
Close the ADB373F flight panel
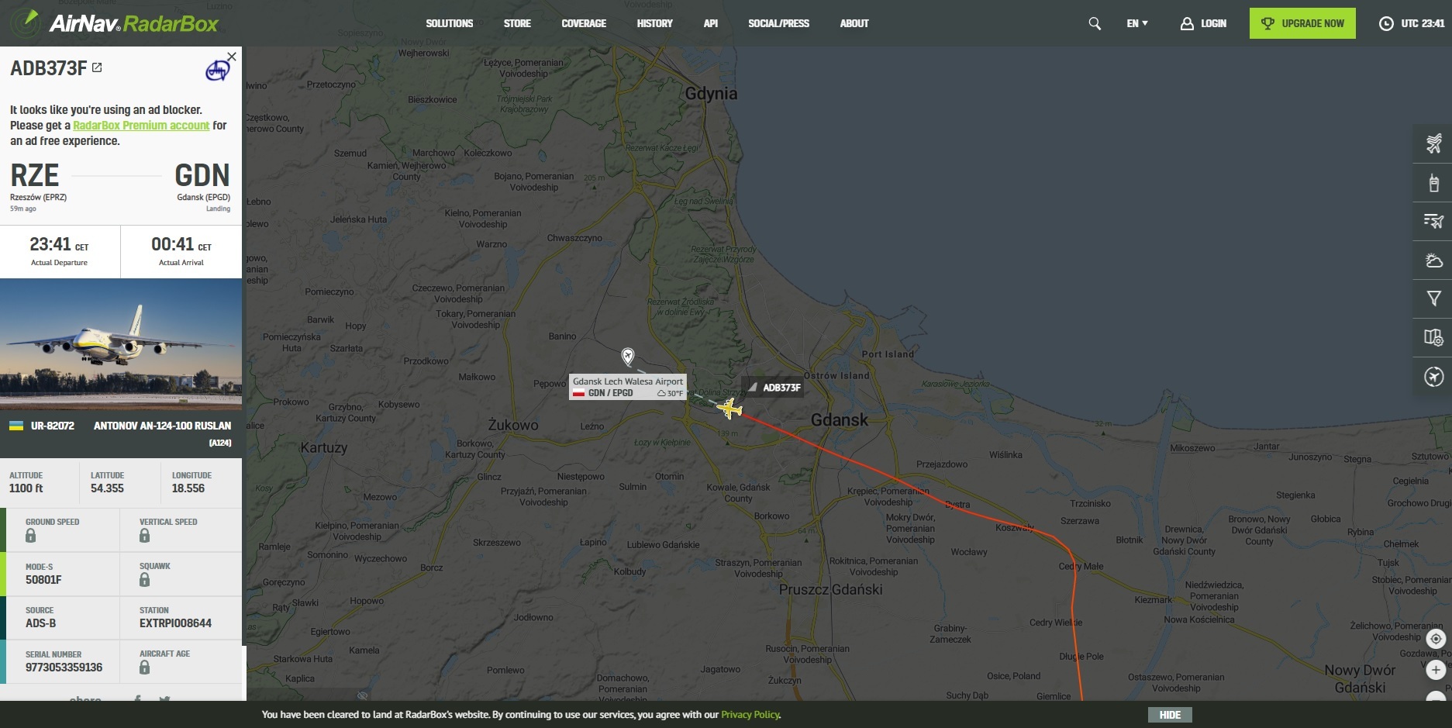232,57
